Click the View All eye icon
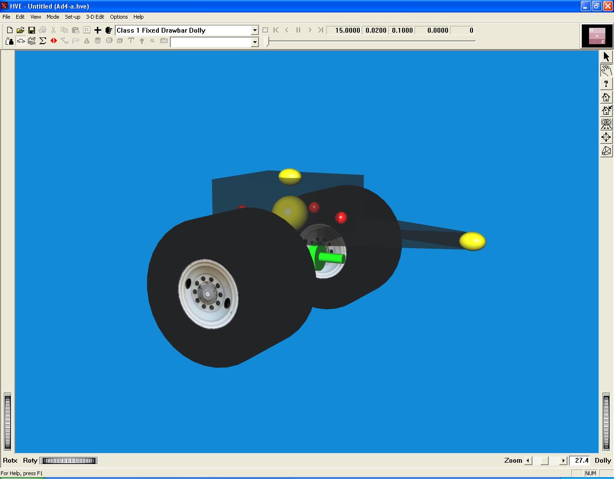 [606, 124]
